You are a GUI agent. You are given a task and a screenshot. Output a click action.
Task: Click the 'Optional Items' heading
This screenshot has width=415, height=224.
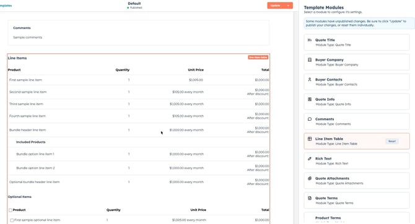[20, 197]
